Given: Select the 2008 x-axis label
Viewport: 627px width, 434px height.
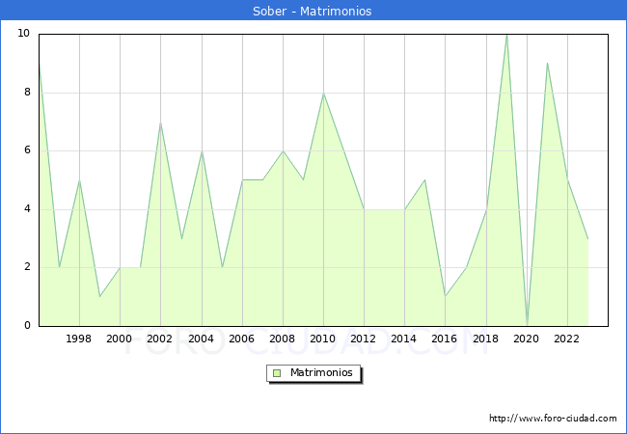Looking at the screenshot, I should point(283,339).
